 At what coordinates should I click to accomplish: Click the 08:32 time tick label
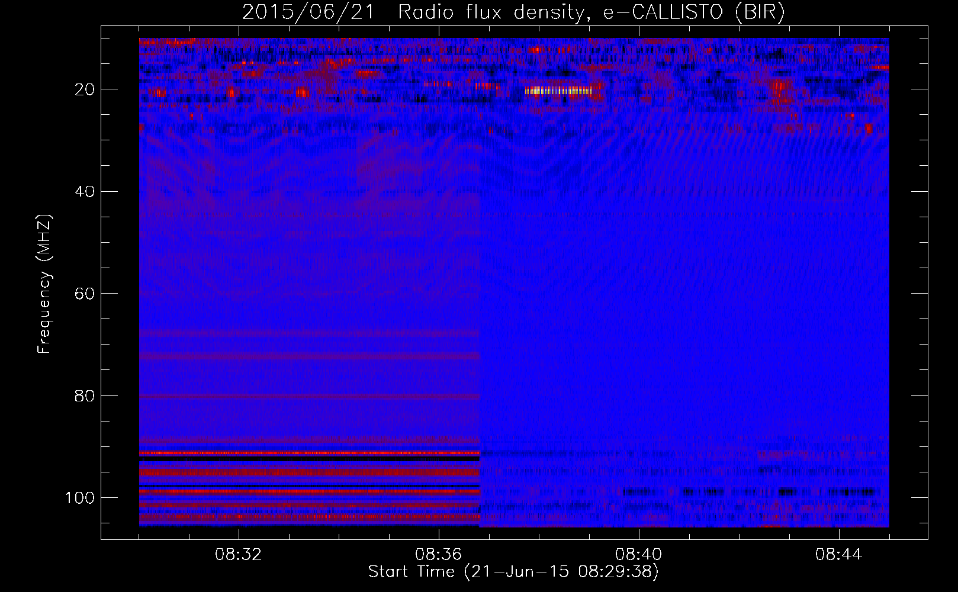tap(239, 555)
